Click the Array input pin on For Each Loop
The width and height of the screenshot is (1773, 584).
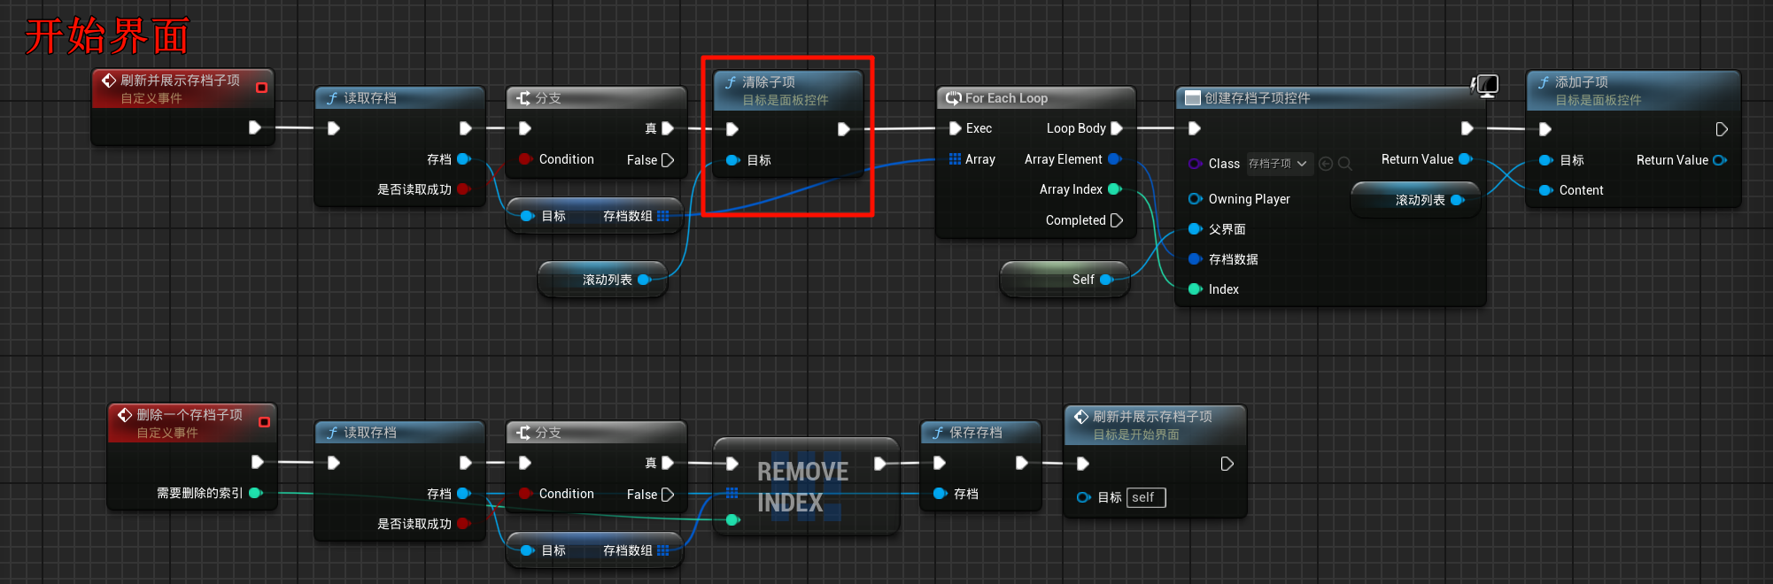(x=955, y=159)
